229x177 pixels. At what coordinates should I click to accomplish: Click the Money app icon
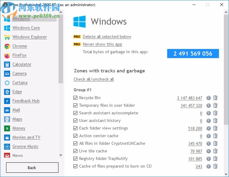tap(7, 128)
